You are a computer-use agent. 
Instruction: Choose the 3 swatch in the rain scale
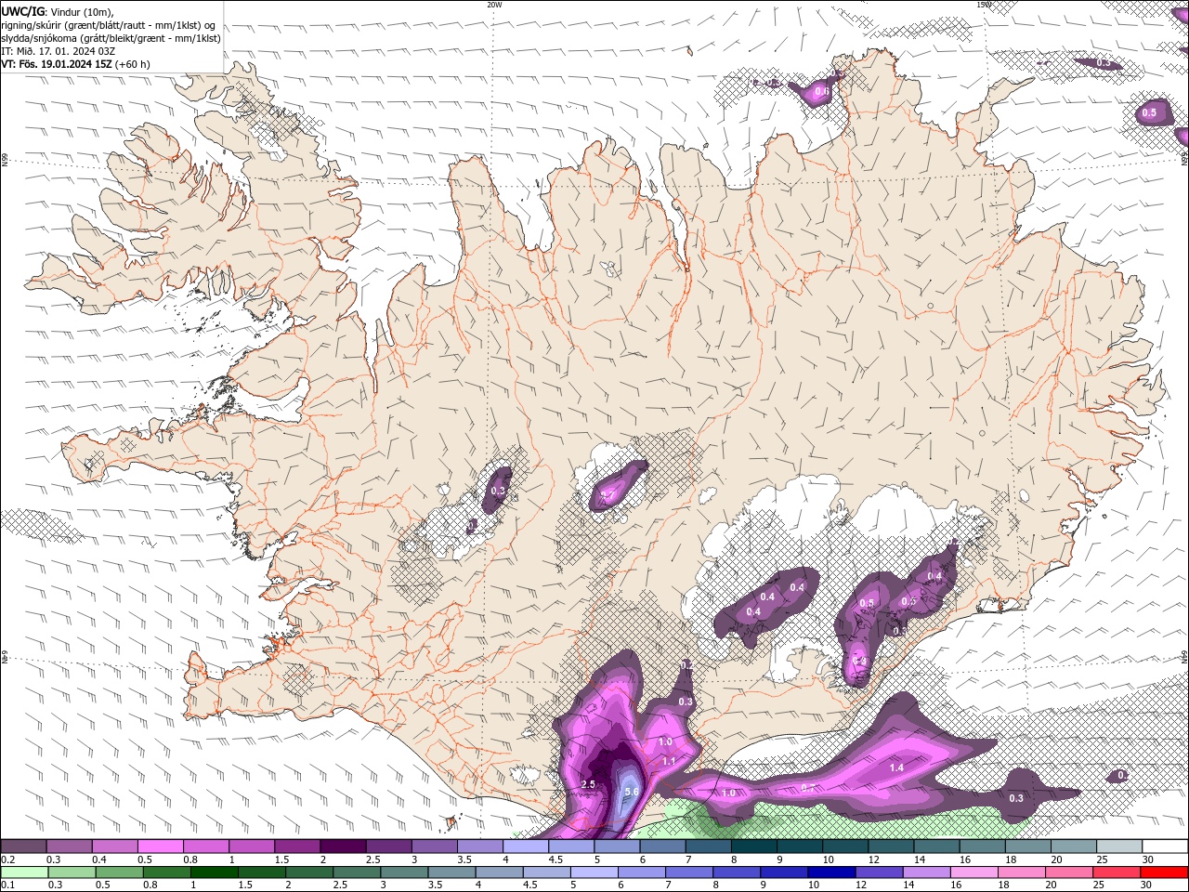coord(404,872)
